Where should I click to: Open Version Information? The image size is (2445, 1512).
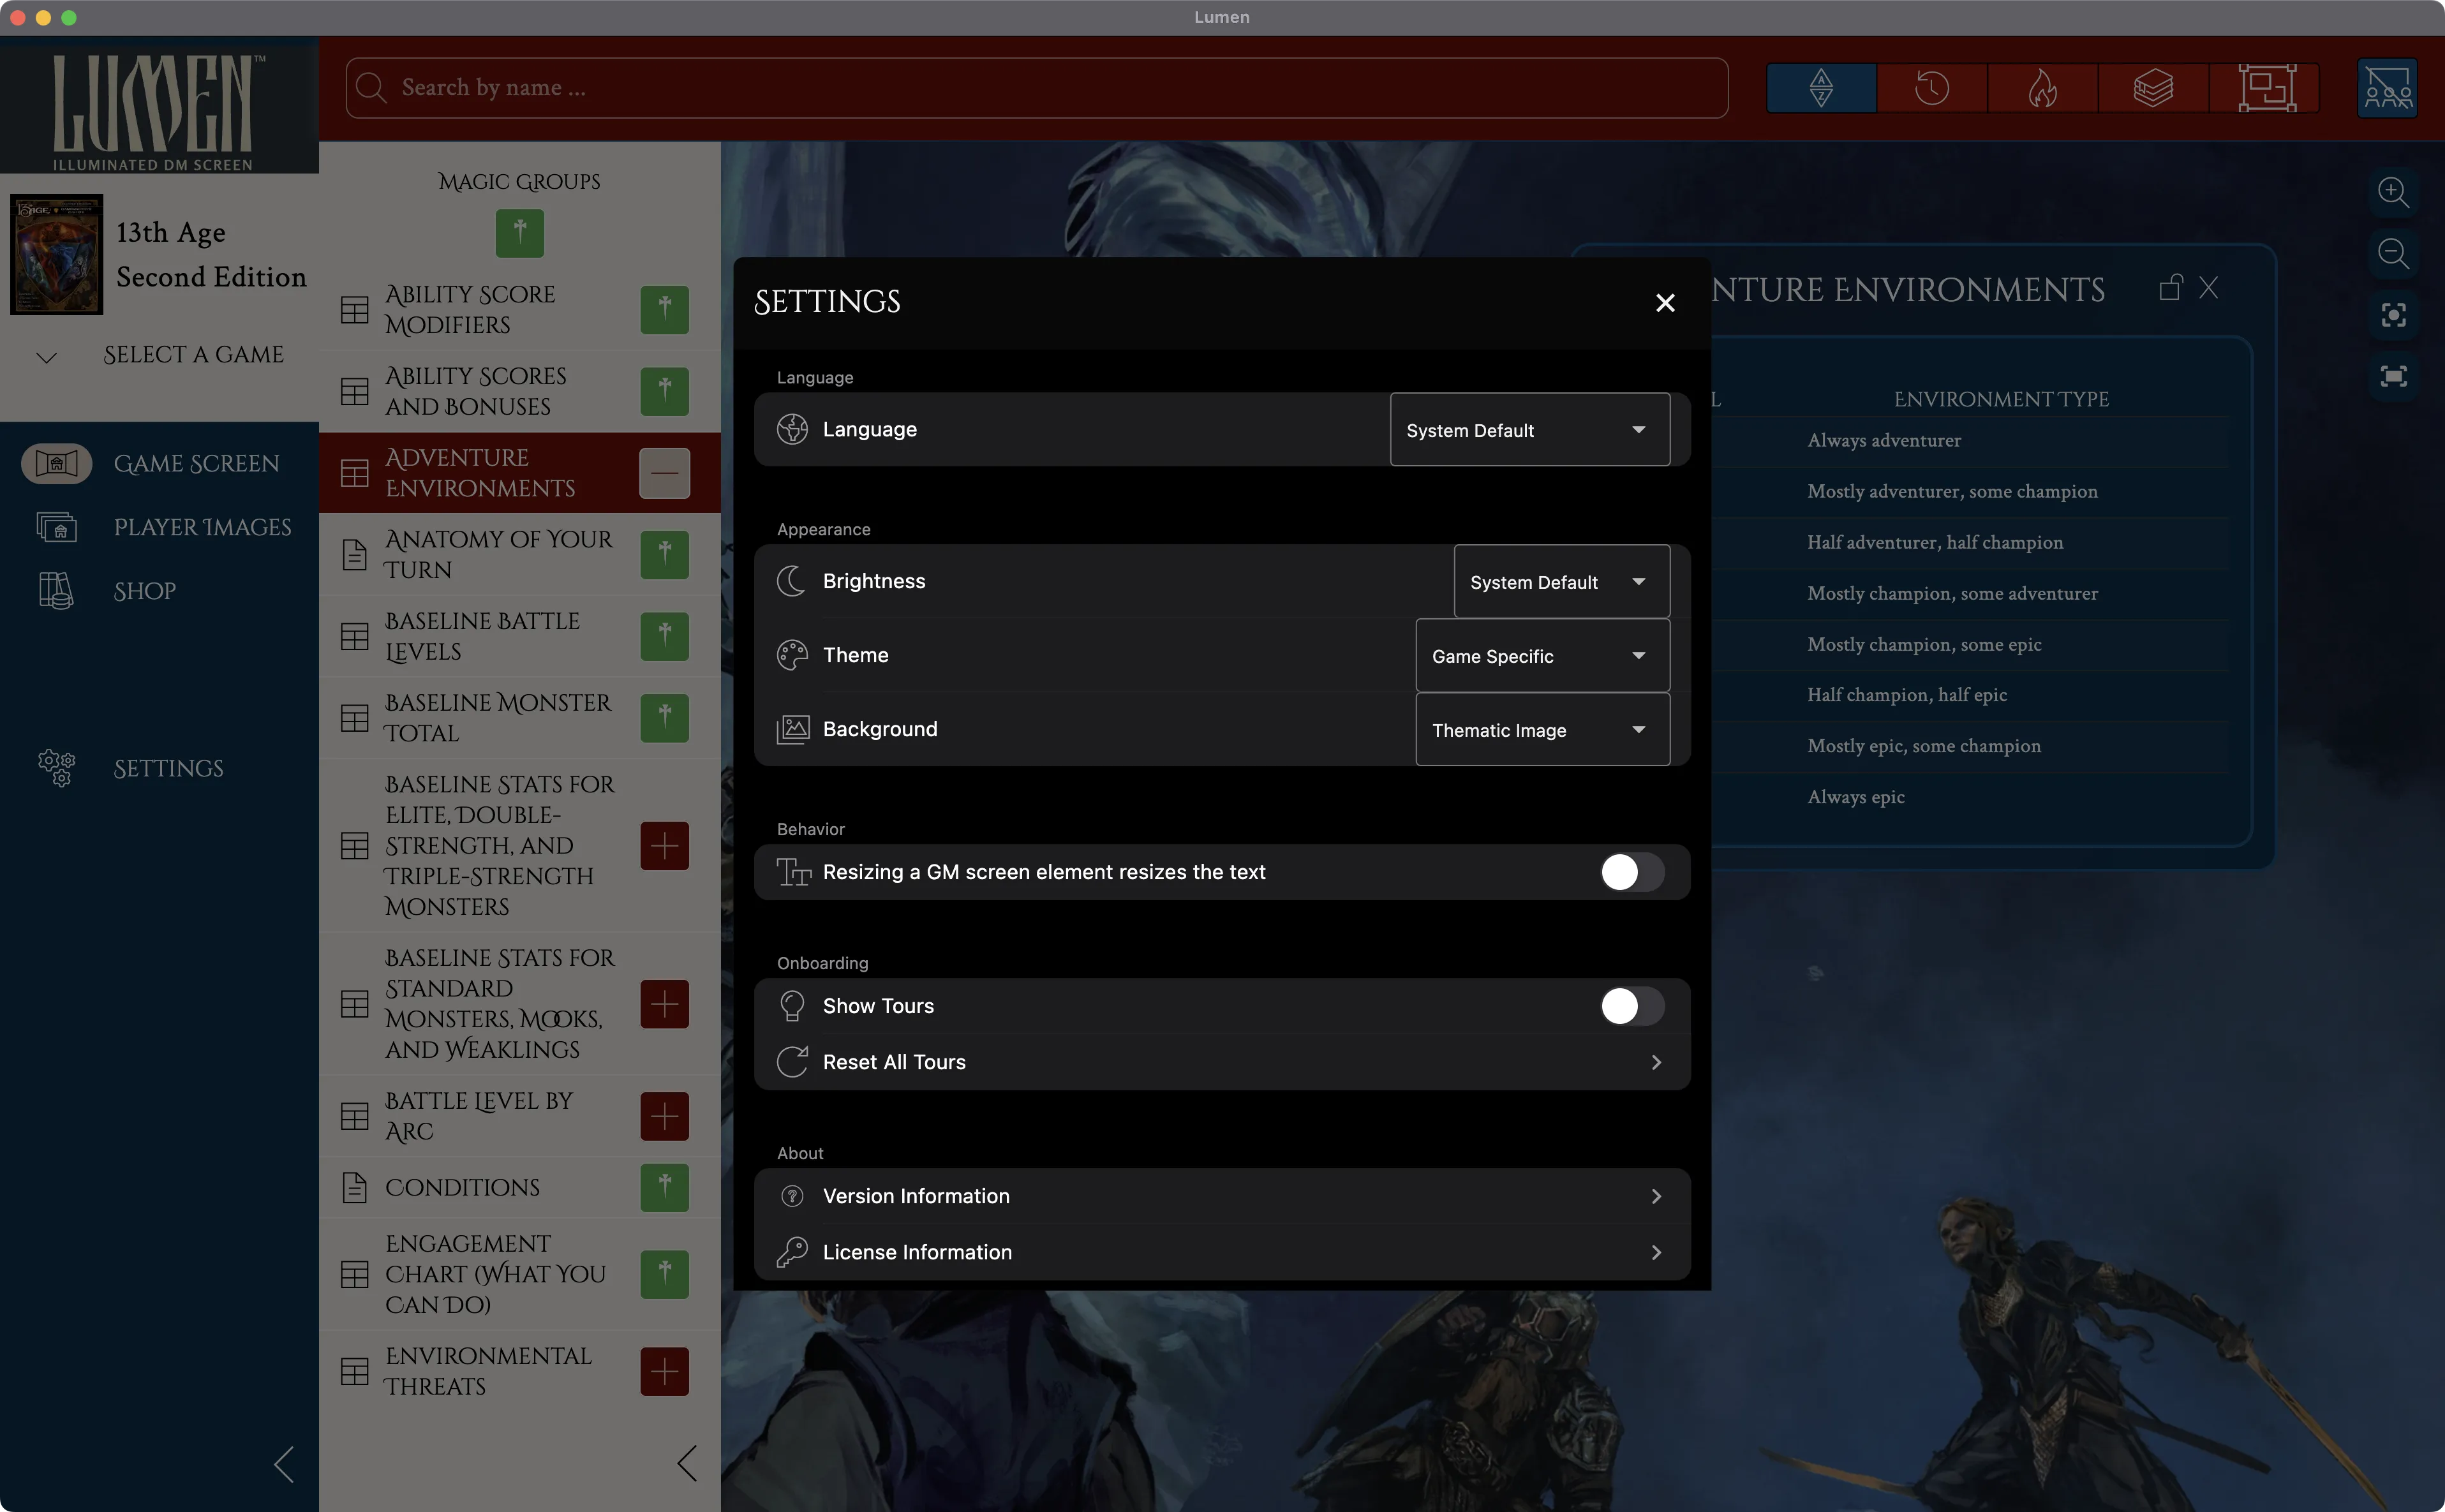pos(1221,1196)
